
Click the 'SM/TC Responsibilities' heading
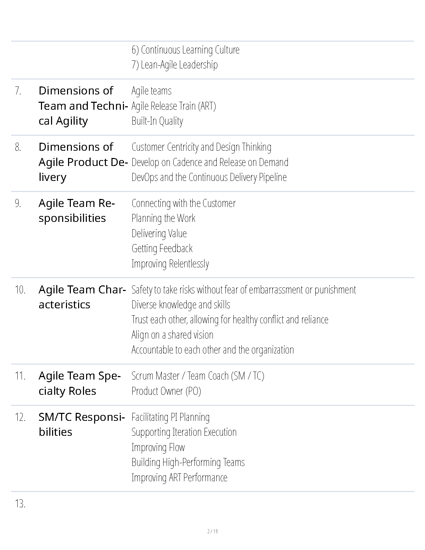tap(82, 424)
